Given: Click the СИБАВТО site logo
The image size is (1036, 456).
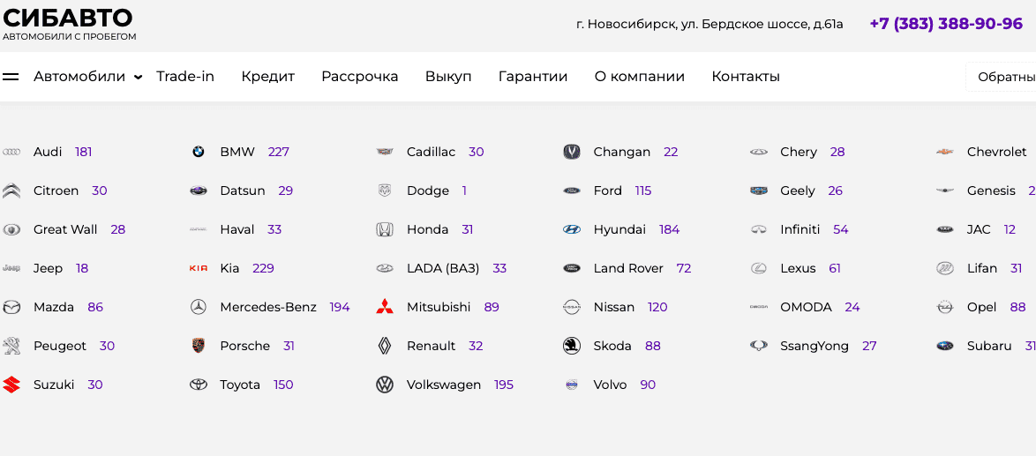Looking at the screenshot, I should click(x=69, y=23).
